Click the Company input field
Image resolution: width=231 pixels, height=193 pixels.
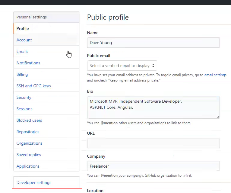153,166
